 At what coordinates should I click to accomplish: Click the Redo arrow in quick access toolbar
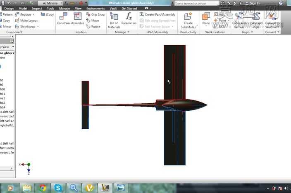[x=15, y=3]
